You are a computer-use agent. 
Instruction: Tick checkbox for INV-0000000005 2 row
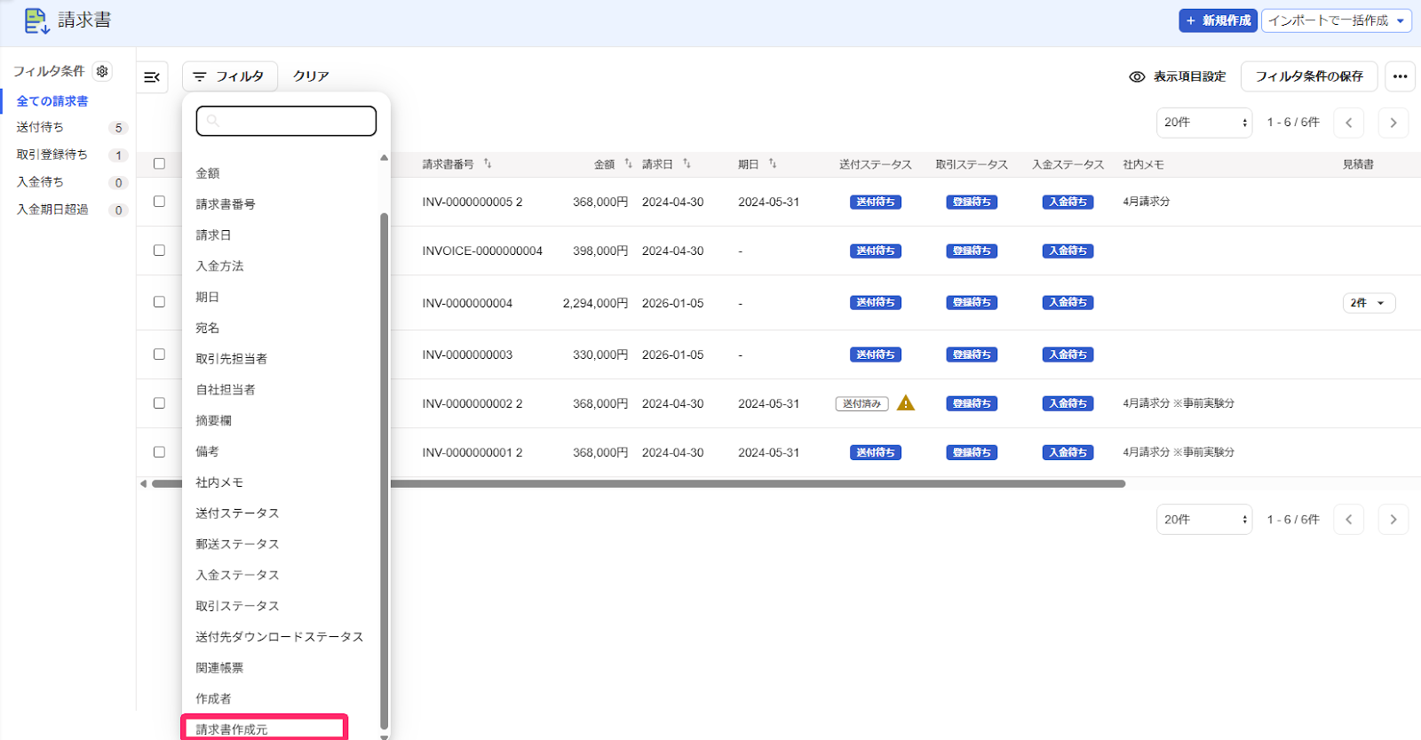pos(159,202)
